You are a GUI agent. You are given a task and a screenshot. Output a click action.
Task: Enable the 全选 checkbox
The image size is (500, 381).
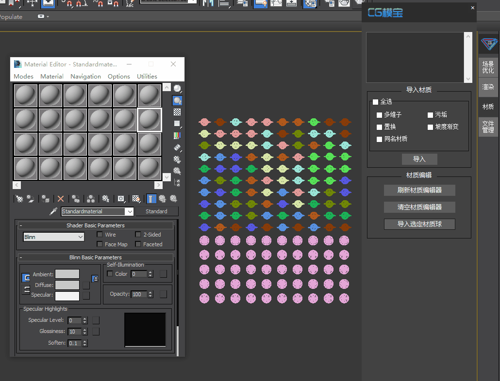376,102
